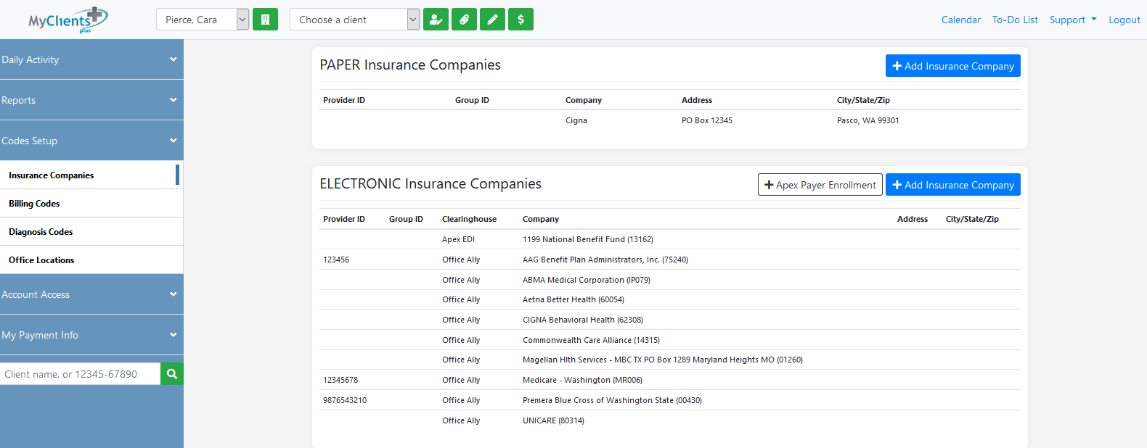This screenshot has width=1147, height=448.
Task: Open the Calendar link
Action: tap(960, 20)
